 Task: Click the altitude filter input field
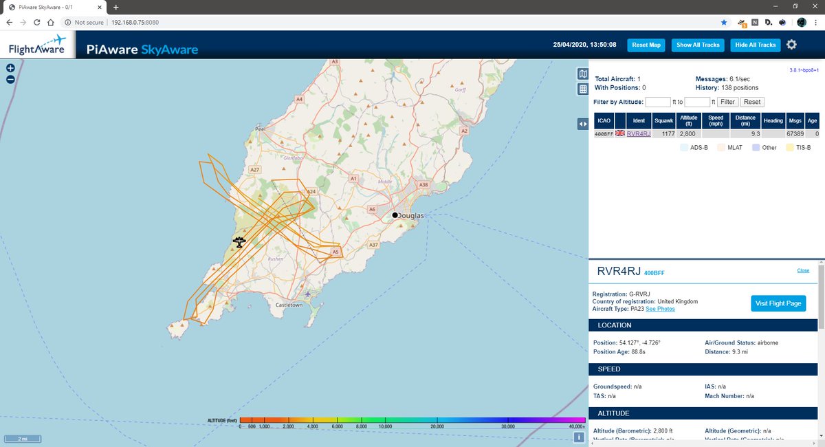pos(657,101)
